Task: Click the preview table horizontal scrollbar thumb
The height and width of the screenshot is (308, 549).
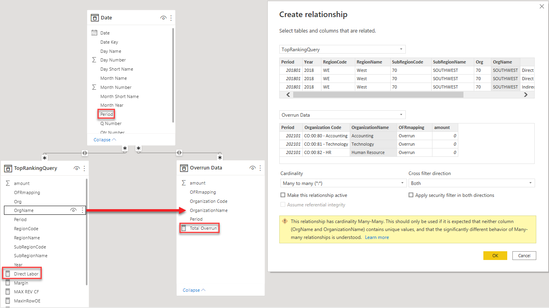Action: click(x=378, y=95)
